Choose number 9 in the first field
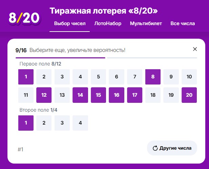This screenshot has width=209, height=169. [171, 77]
